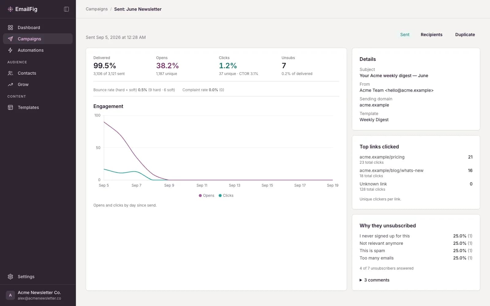Open the Dashboard page
490x306 pixels.
click(38, 28)
